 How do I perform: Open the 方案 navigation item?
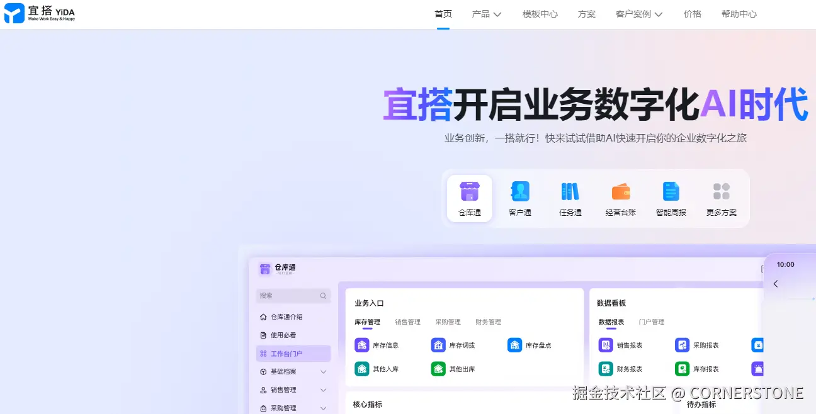click(x=587, y=14)
